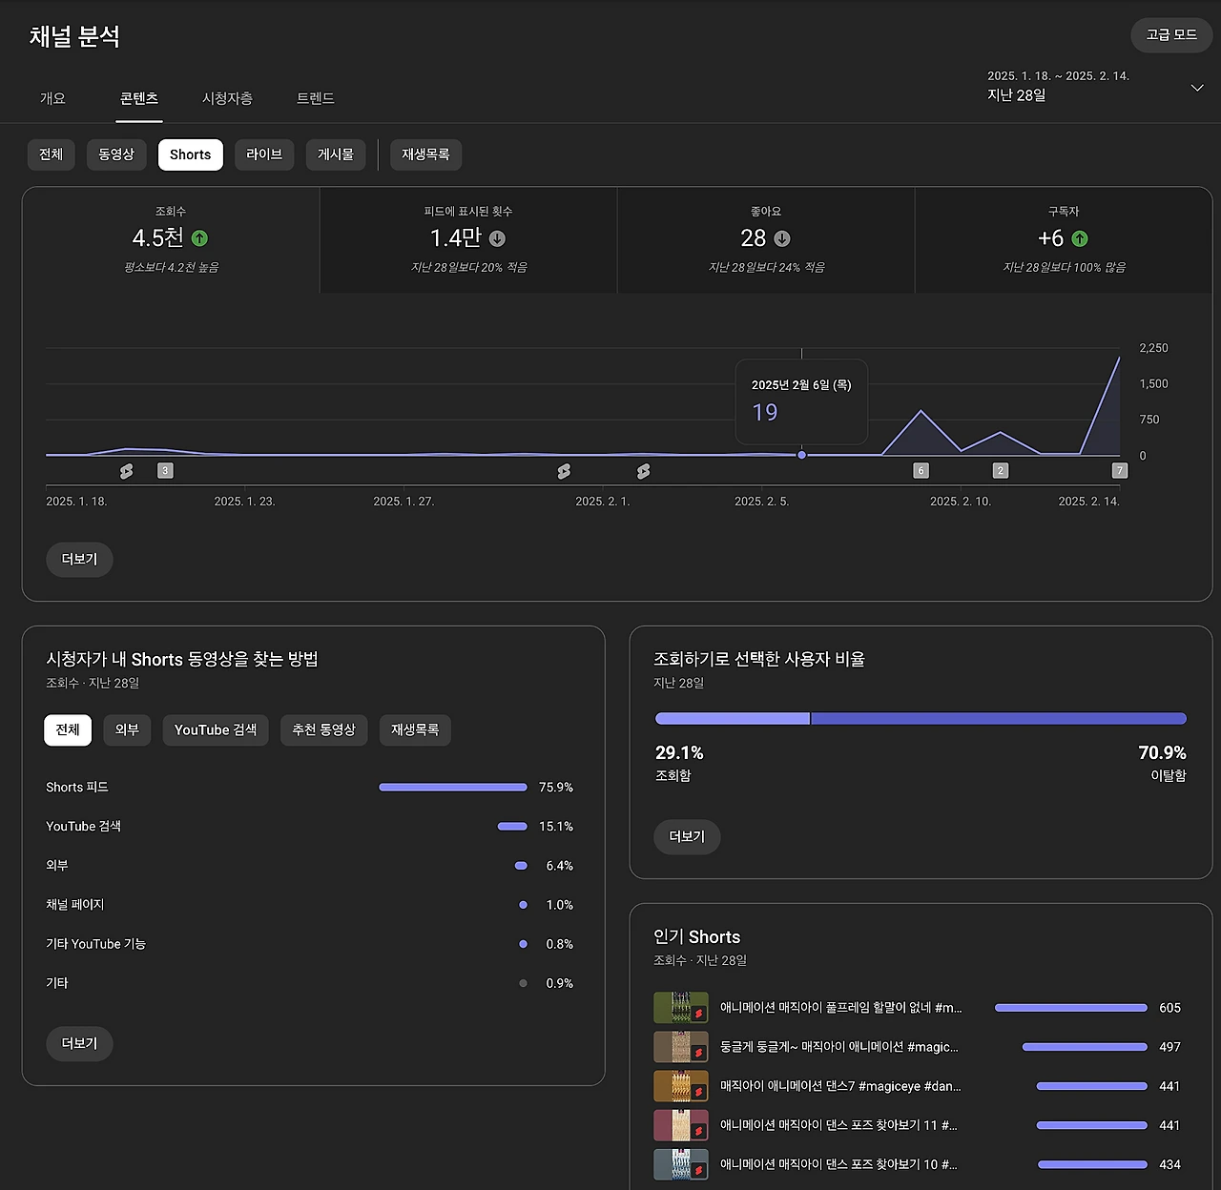Click marker "6" near 2025.2.10 on the timeline
1221x1190 pixels.
coord(921,470)
